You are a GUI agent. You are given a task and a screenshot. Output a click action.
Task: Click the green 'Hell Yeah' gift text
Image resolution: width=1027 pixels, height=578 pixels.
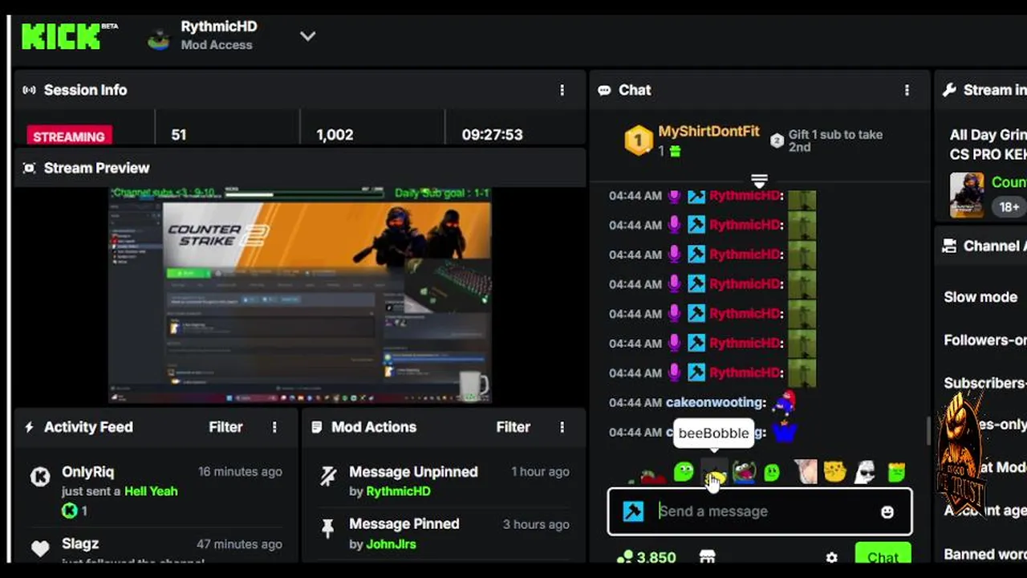click(151, 491)
